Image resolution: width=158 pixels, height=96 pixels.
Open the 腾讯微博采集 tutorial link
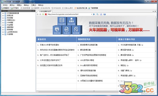(85, 50)
